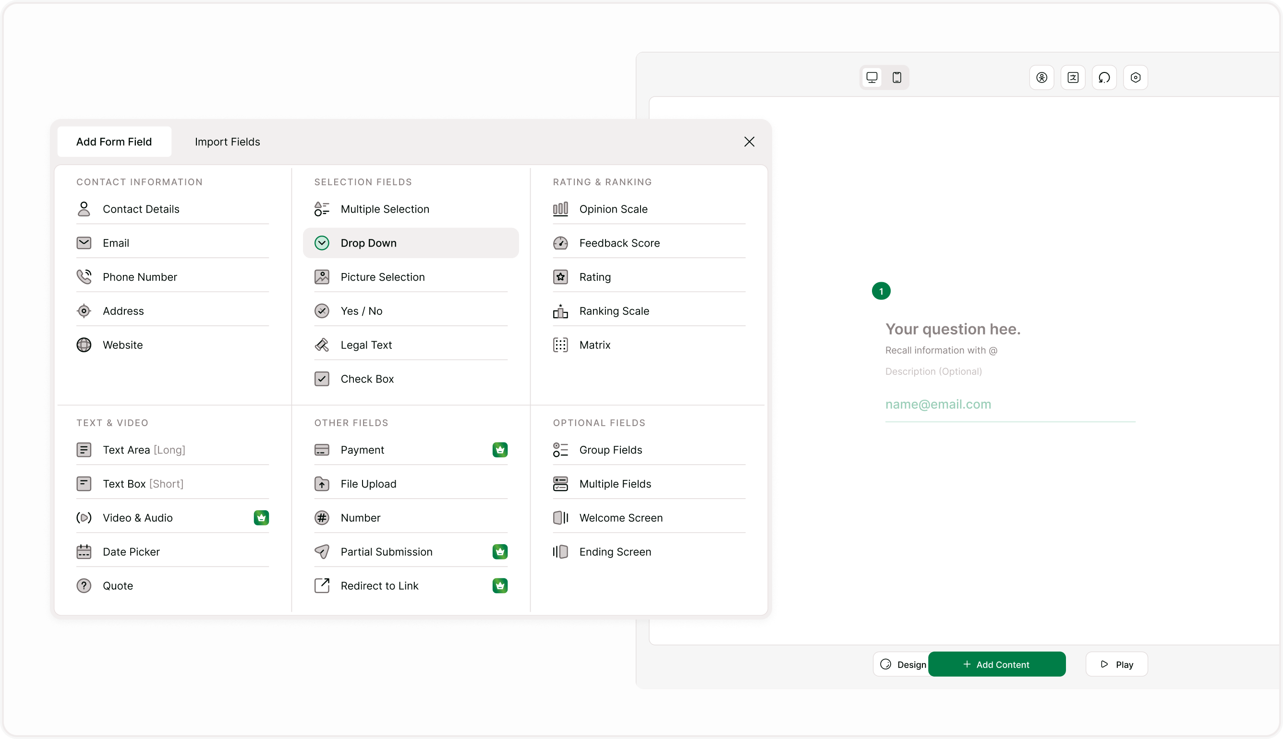Viewport: 1283px width, 739px height.
Task: Select the Matrix grid icon
Action: [x=560, y=345]
